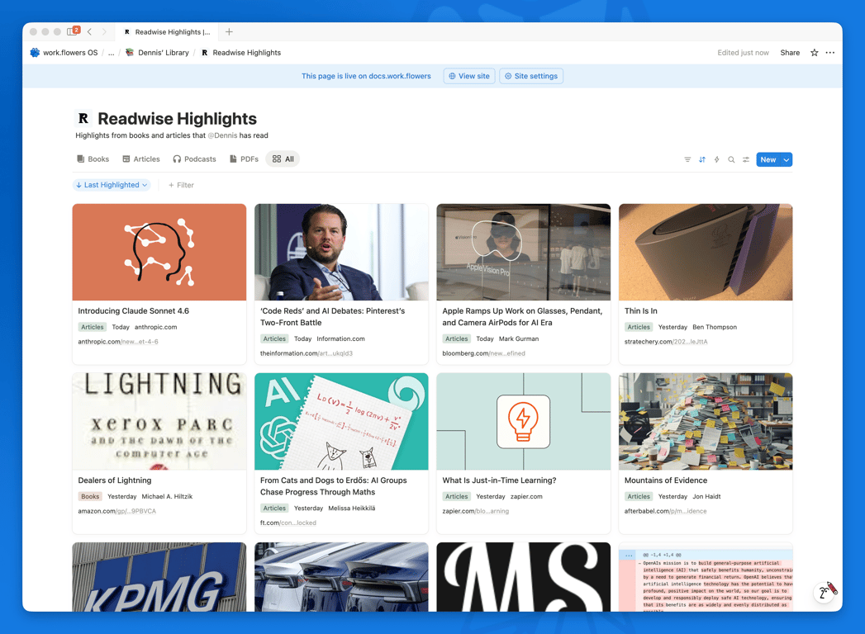The height and width of the screenshot is (634, 865).
Task: Open view settings sliders icon
Action: pyautogui.click(x=746, y=160)
